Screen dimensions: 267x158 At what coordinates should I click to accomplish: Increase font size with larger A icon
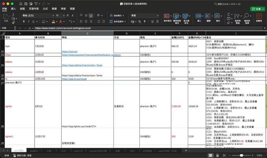tap(68, 15)
